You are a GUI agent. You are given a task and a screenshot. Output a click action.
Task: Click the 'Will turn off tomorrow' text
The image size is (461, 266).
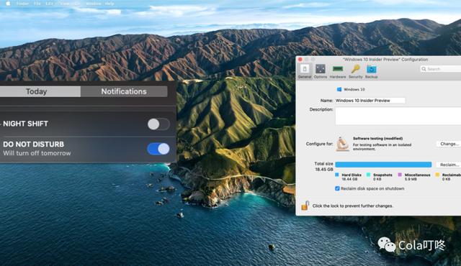tap(37, 153)
